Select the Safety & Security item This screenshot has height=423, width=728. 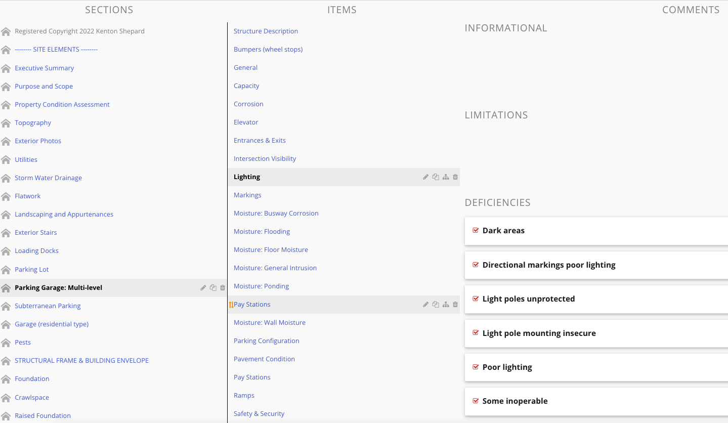[259, 414]
